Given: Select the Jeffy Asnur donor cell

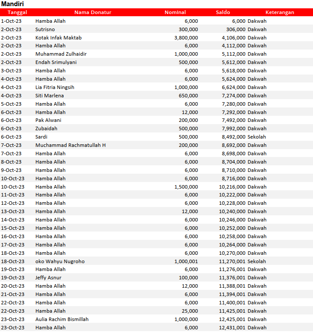Looking at the screenshot, I should tap(48, 278).
